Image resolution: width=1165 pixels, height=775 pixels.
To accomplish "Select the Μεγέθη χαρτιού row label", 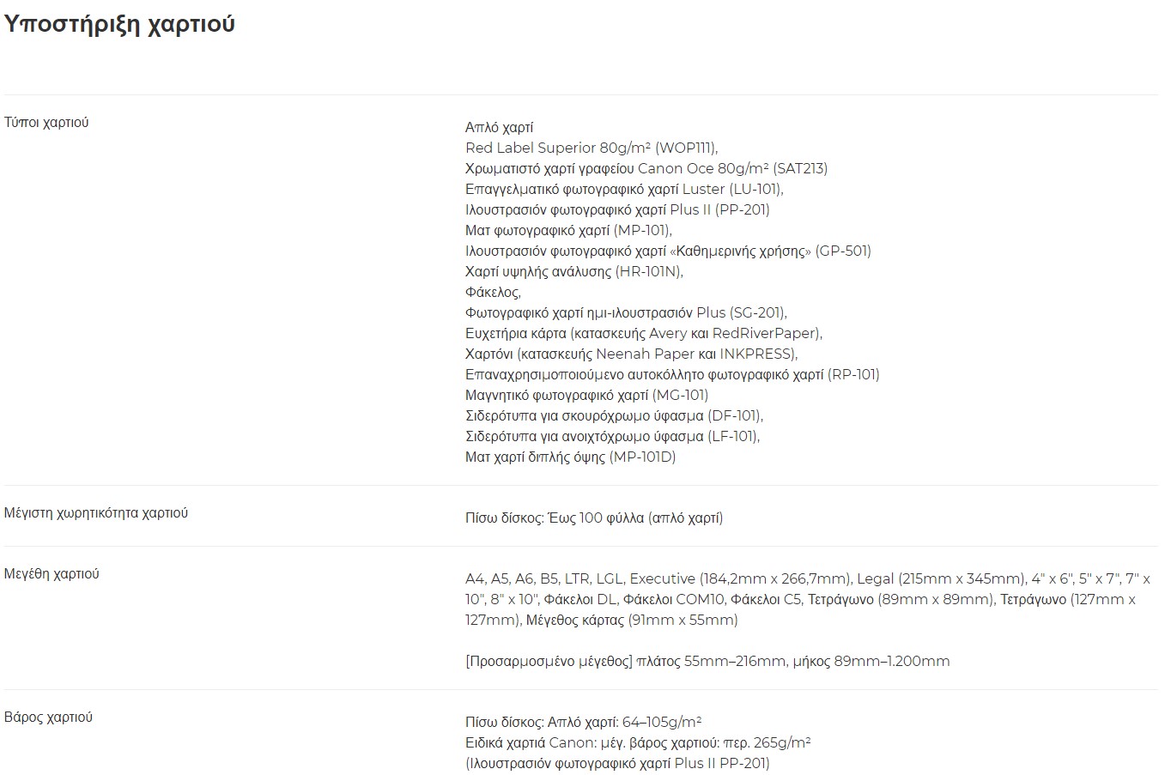I will click(52, 573).
